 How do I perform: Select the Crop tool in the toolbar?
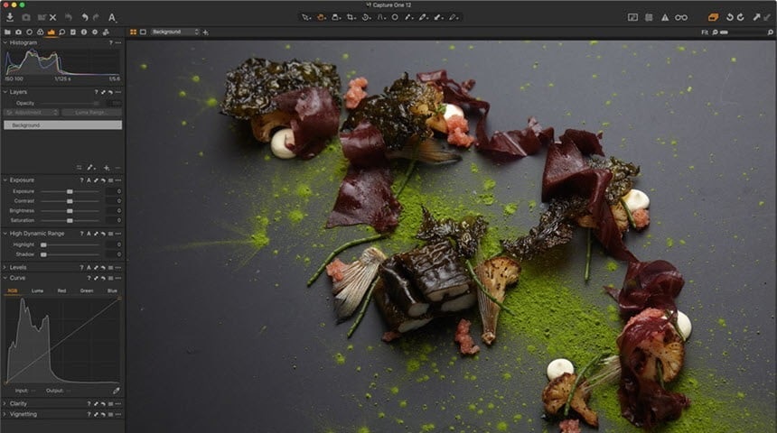tap(351, 17)
